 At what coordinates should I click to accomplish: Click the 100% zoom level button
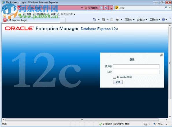[x=158, y=124]
